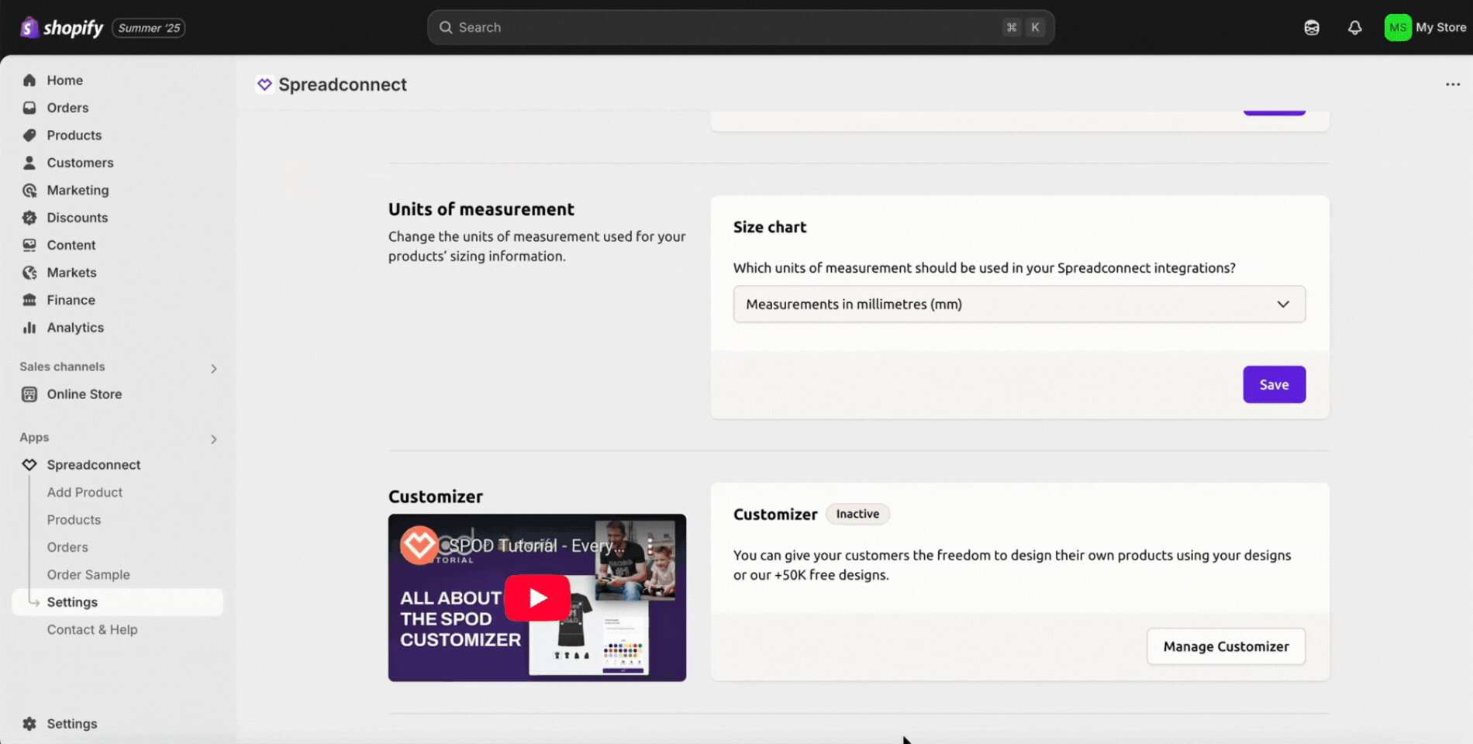Click the Units of measurement heading
This screenshot has width=1473, height=744.
481,209
